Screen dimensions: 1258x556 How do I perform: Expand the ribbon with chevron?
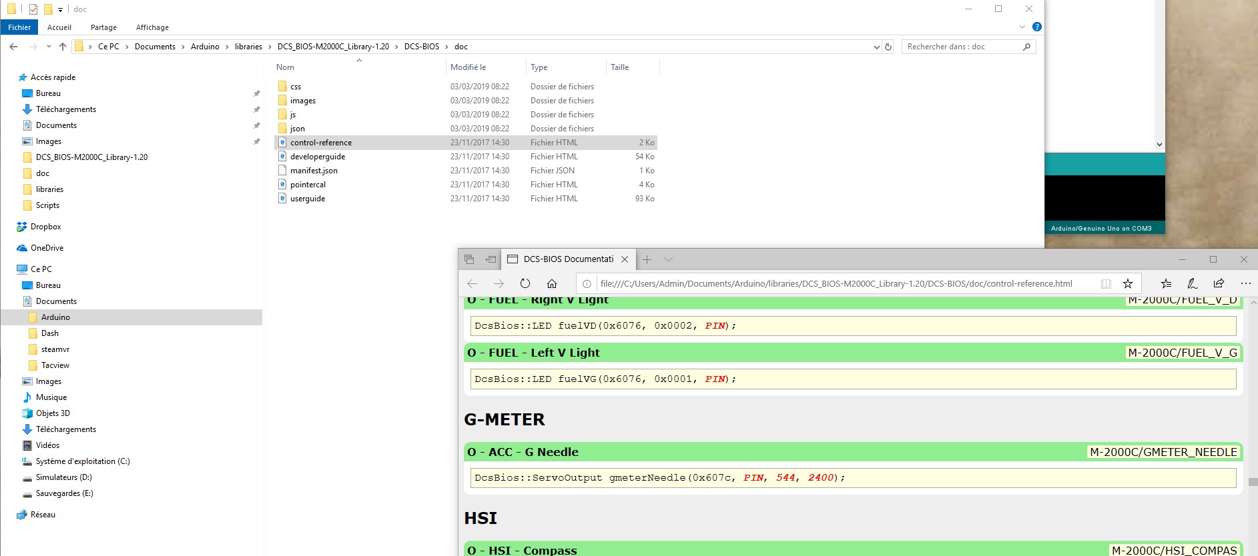pos(1022,27)
